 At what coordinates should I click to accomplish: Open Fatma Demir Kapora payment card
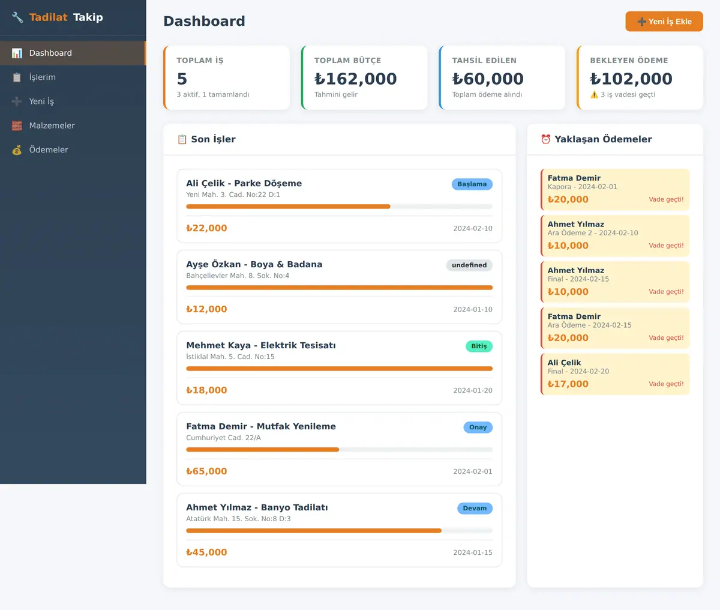615,190
